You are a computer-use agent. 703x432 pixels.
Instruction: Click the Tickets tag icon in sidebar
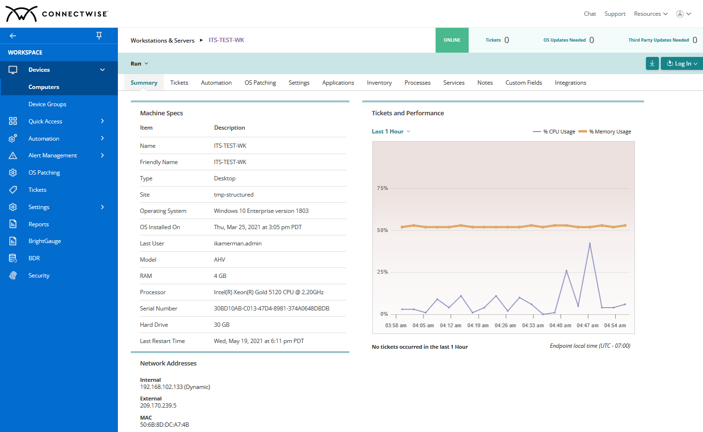click(13, 189)
